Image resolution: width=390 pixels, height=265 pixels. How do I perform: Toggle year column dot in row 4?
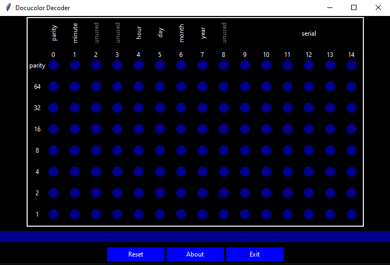[203, 172]
